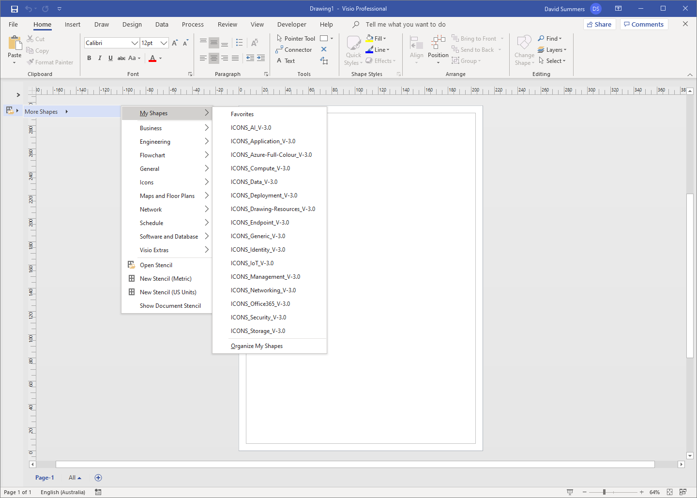Toggle Bold formatting
697x498 pixels.
pos(89,58)
